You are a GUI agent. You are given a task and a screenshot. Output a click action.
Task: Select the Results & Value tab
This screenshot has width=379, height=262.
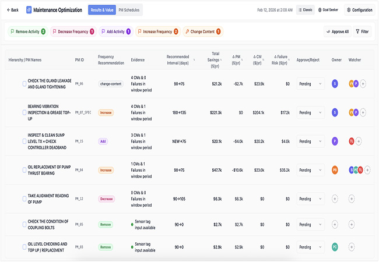(102, 10)
